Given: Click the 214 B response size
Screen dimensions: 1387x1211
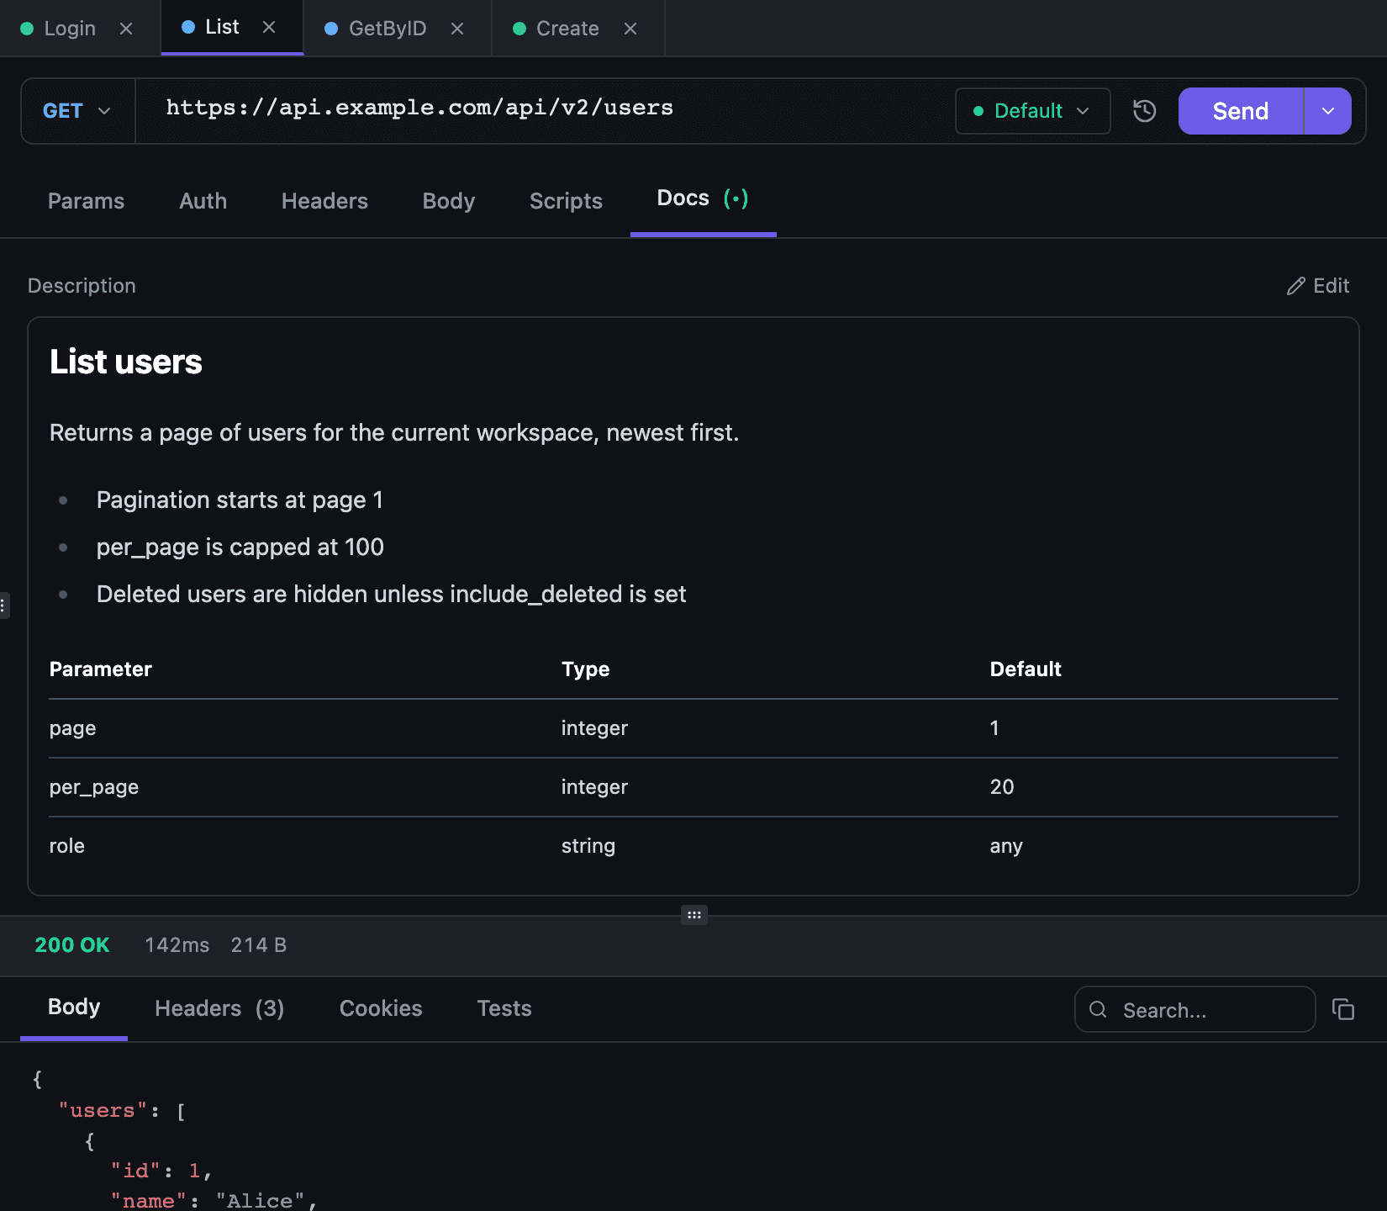Looking at the screenshot, I should pos(259,945).
